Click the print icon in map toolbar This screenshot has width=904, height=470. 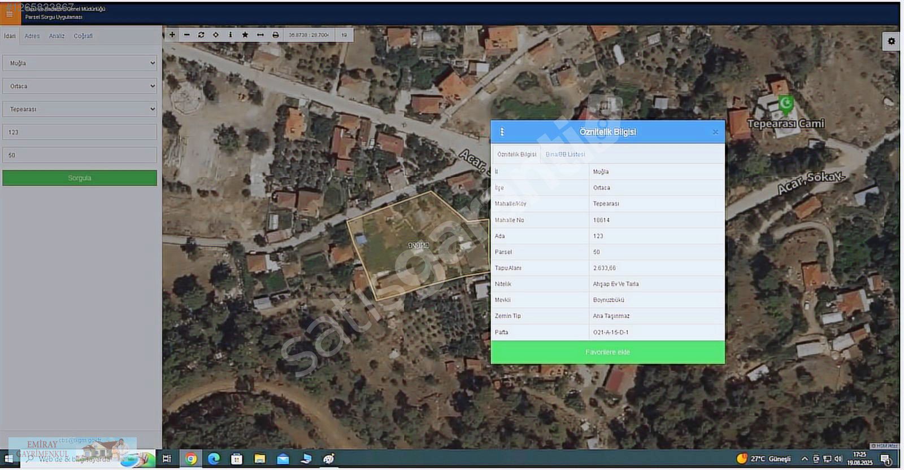276,35
